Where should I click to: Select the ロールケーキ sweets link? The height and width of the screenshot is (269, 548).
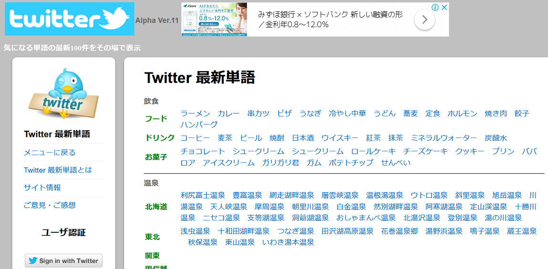(x=373, y=151)
